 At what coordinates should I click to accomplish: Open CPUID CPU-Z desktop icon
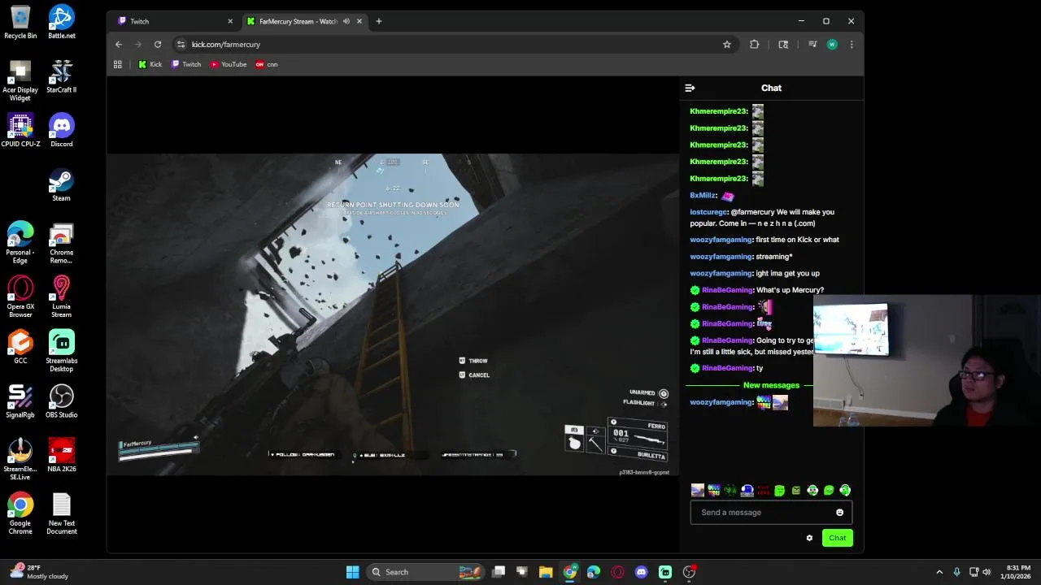coord(20,130)
